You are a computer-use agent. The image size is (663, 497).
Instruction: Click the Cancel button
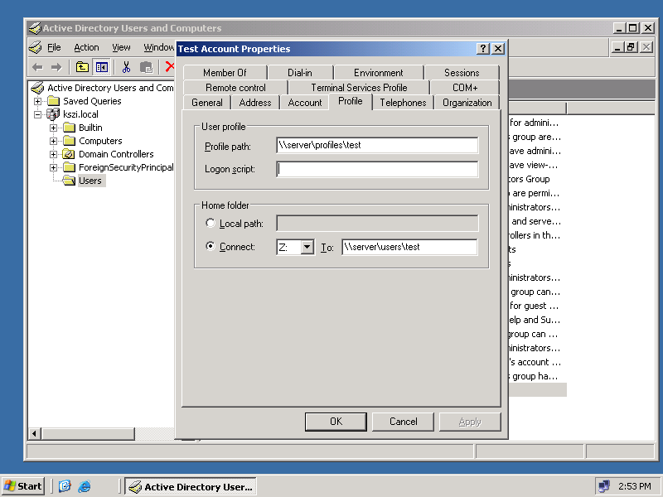coord(403,422)
